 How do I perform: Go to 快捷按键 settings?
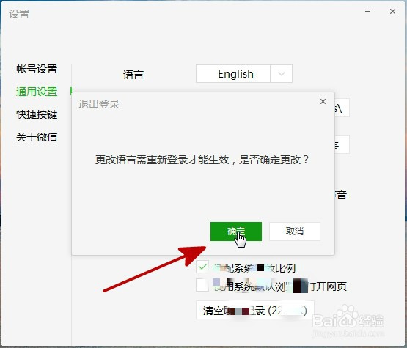coord(37,114)
